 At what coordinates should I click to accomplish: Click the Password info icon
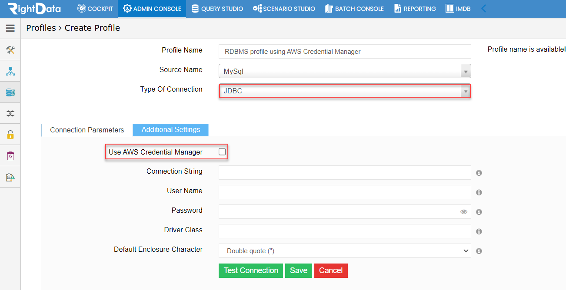[x=479, y=212]
